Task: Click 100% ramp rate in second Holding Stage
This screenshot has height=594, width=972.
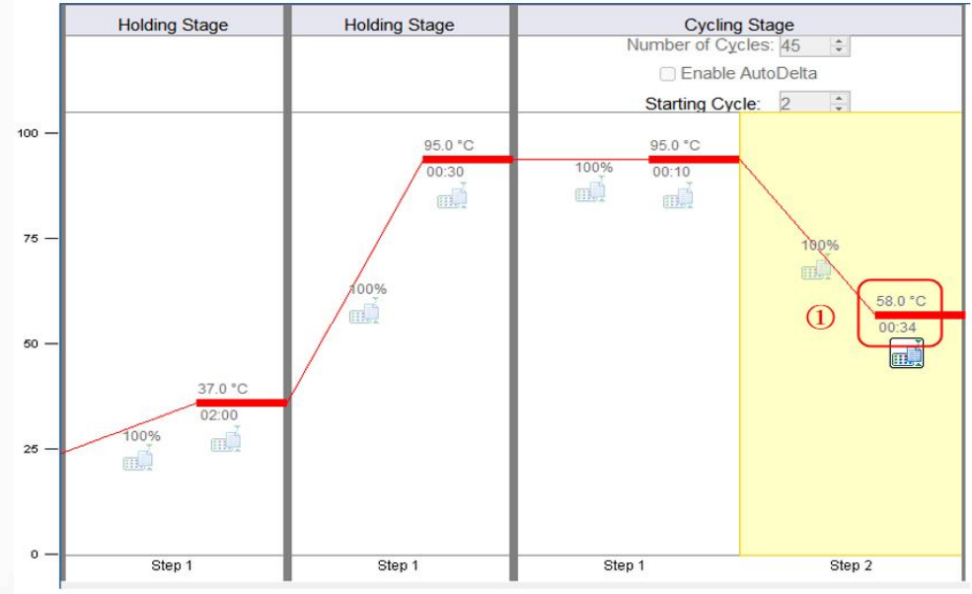Action: click(x=368, y=289)
